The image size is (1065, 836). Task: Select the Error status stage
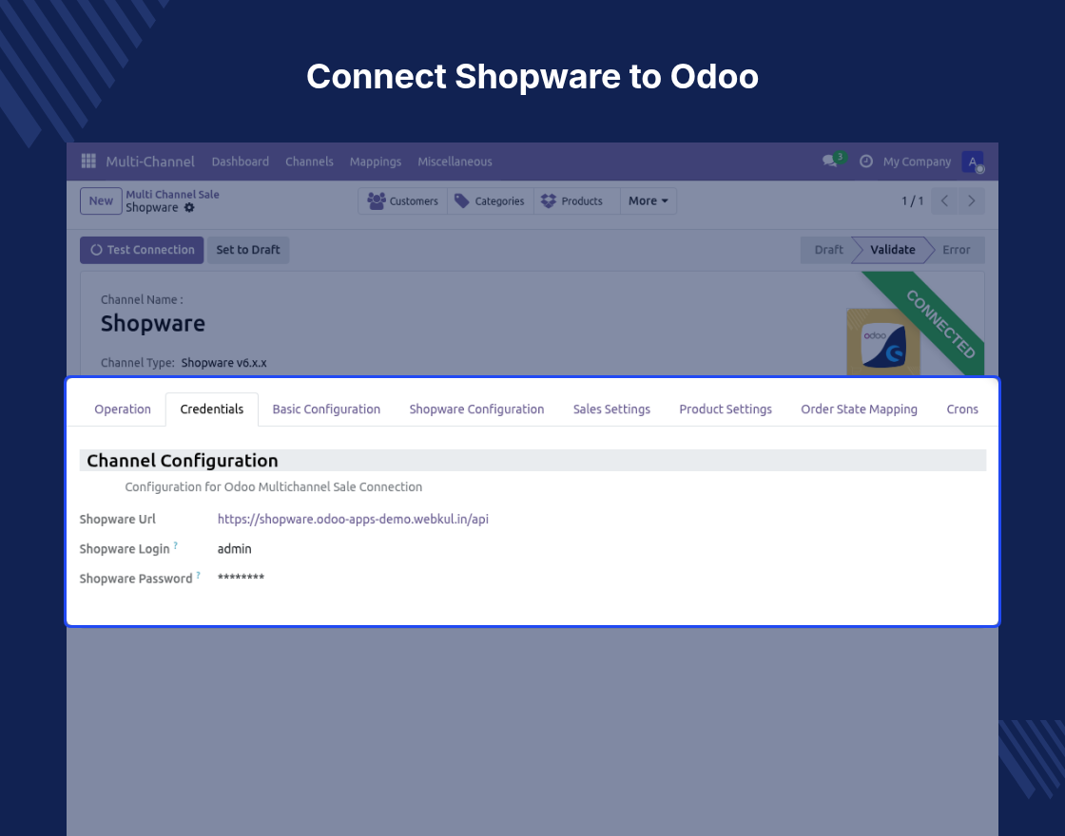click(957, 250)
